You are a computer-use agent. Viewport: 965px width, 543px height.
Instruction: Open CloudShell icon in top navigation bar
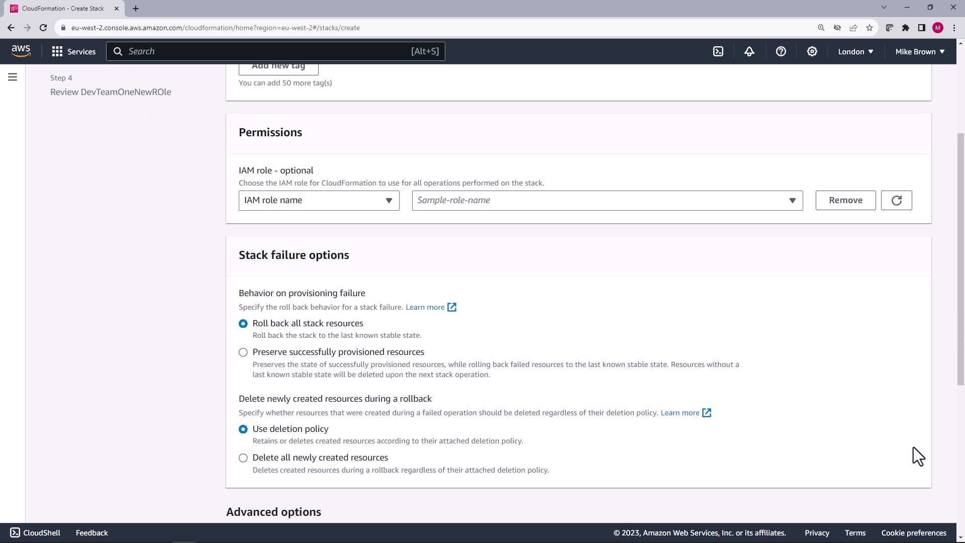718,51
